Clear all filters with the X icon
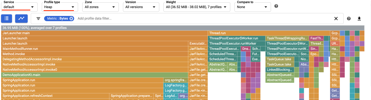371x100 pixels. pyautogui.click(x=336, y=19)
